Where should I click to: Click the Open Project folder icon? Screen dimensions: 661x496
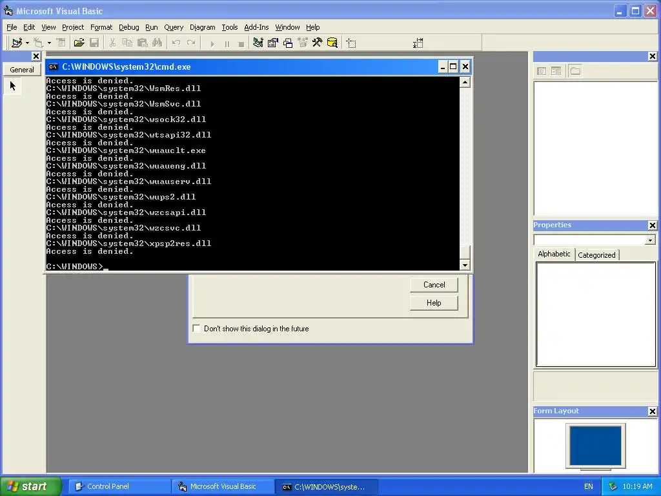pyautogui.click(x=79, y=43)
